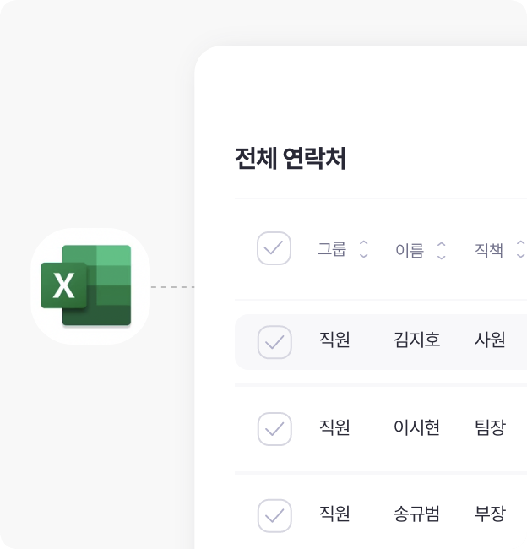This screenshot has width=527, height=549.
Task: Check the box for 김지호 row
Action: tap(274, 342)
